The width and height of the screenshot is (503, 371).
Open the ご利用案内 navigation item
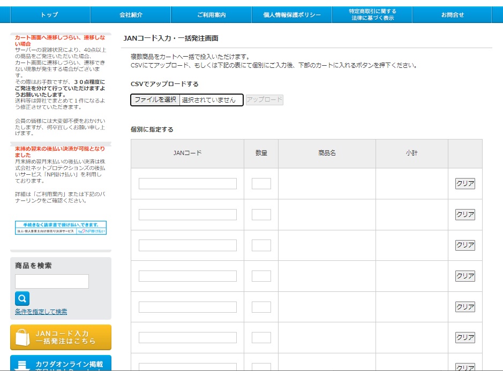[211, 15]
